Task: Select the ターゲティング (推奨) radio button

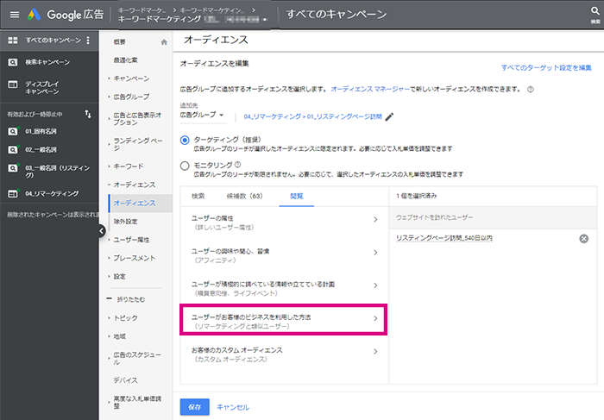Action: click(x=185, y=140)
